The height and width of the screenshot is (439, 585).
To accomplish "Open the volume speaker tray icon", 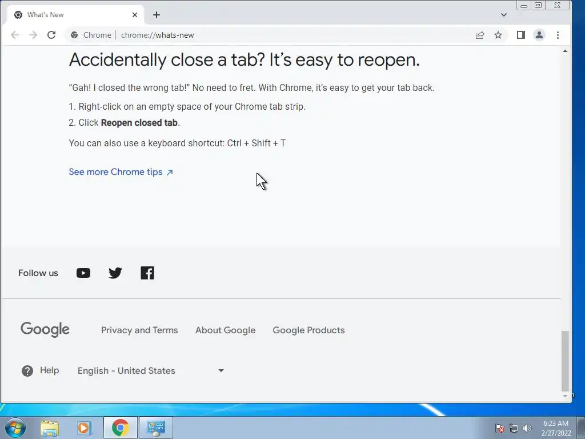I will (x=527, y=428).
